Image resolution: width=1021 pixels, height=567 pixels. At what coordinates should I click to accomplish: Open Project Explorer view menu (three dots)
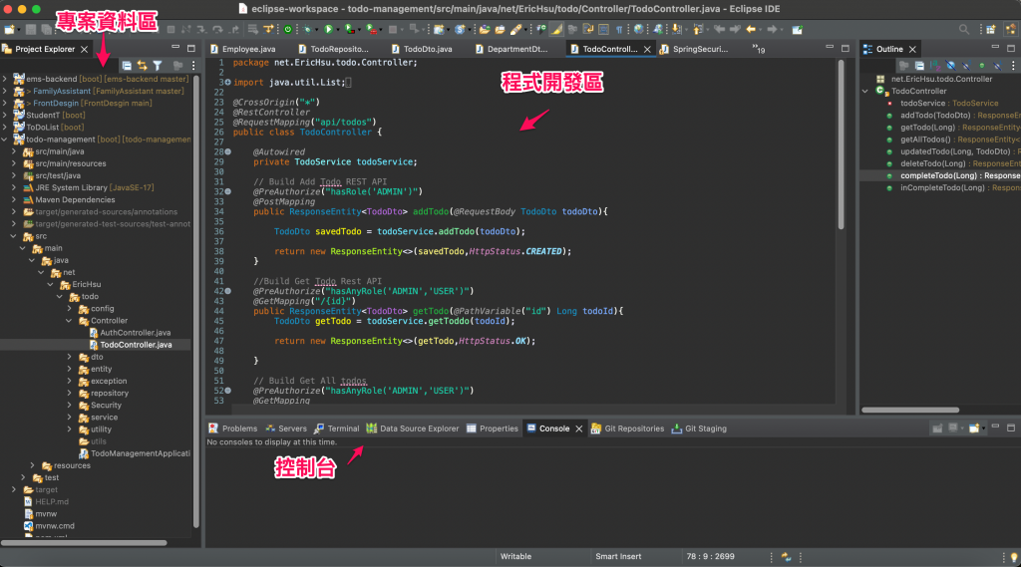coord(193,66)
